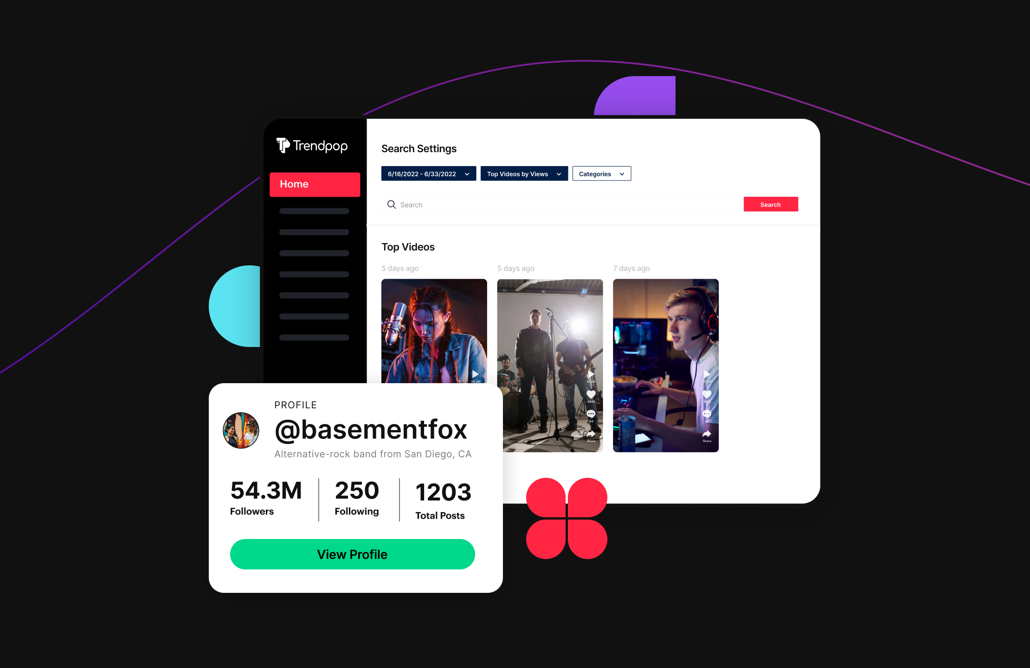
Task: Select the first placeholder item below Home
Action: coord(314,211)
